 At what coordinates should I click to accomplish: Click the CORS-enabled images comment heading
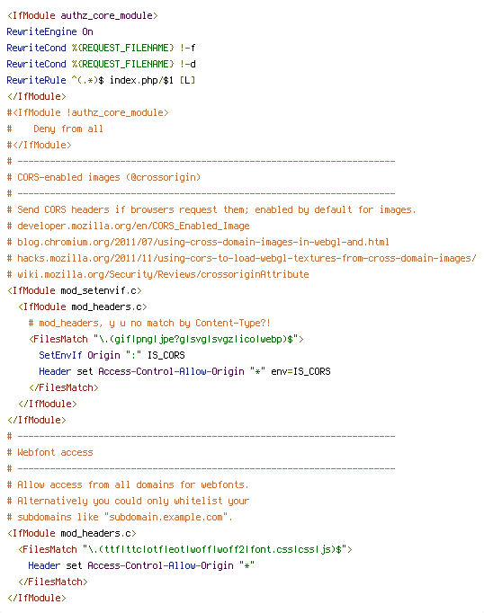click(x=103, y=177)
